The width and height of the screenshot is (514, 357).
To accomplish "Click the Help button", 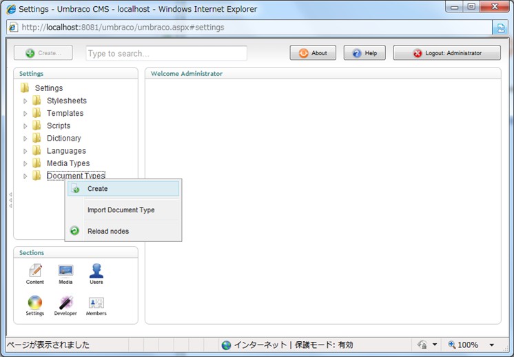I will coord(364,53).
